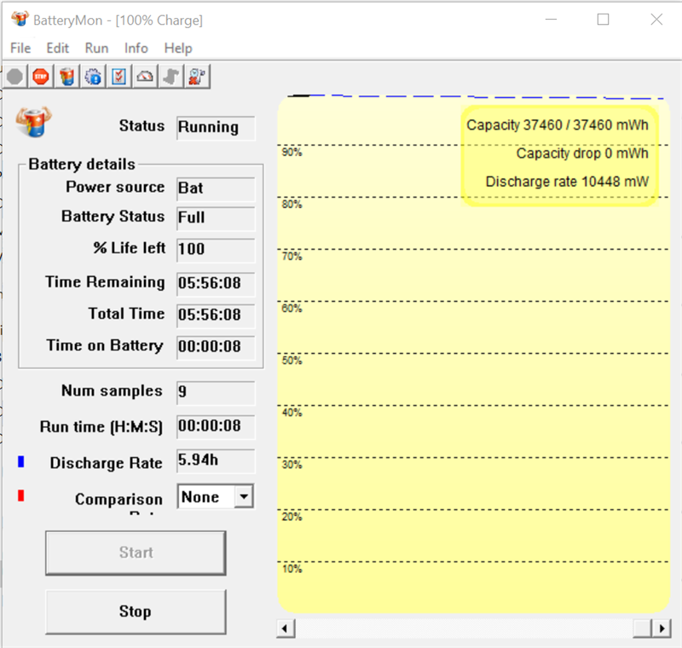Viewport: 682px width, 648px height.
Task: Open the File menu
Action: coord(20,48)
